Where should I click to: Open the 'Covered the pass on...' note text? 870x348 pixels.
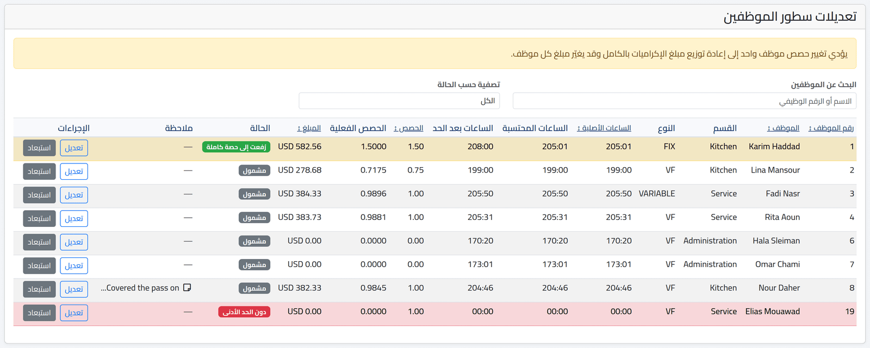pos(140,288)
